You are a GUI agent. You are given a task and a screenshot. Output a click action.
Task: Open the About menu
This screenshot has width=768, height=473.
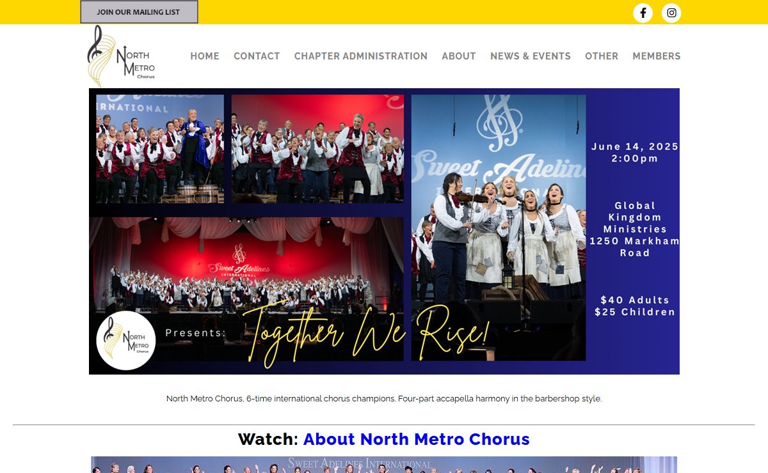point(459,56)
